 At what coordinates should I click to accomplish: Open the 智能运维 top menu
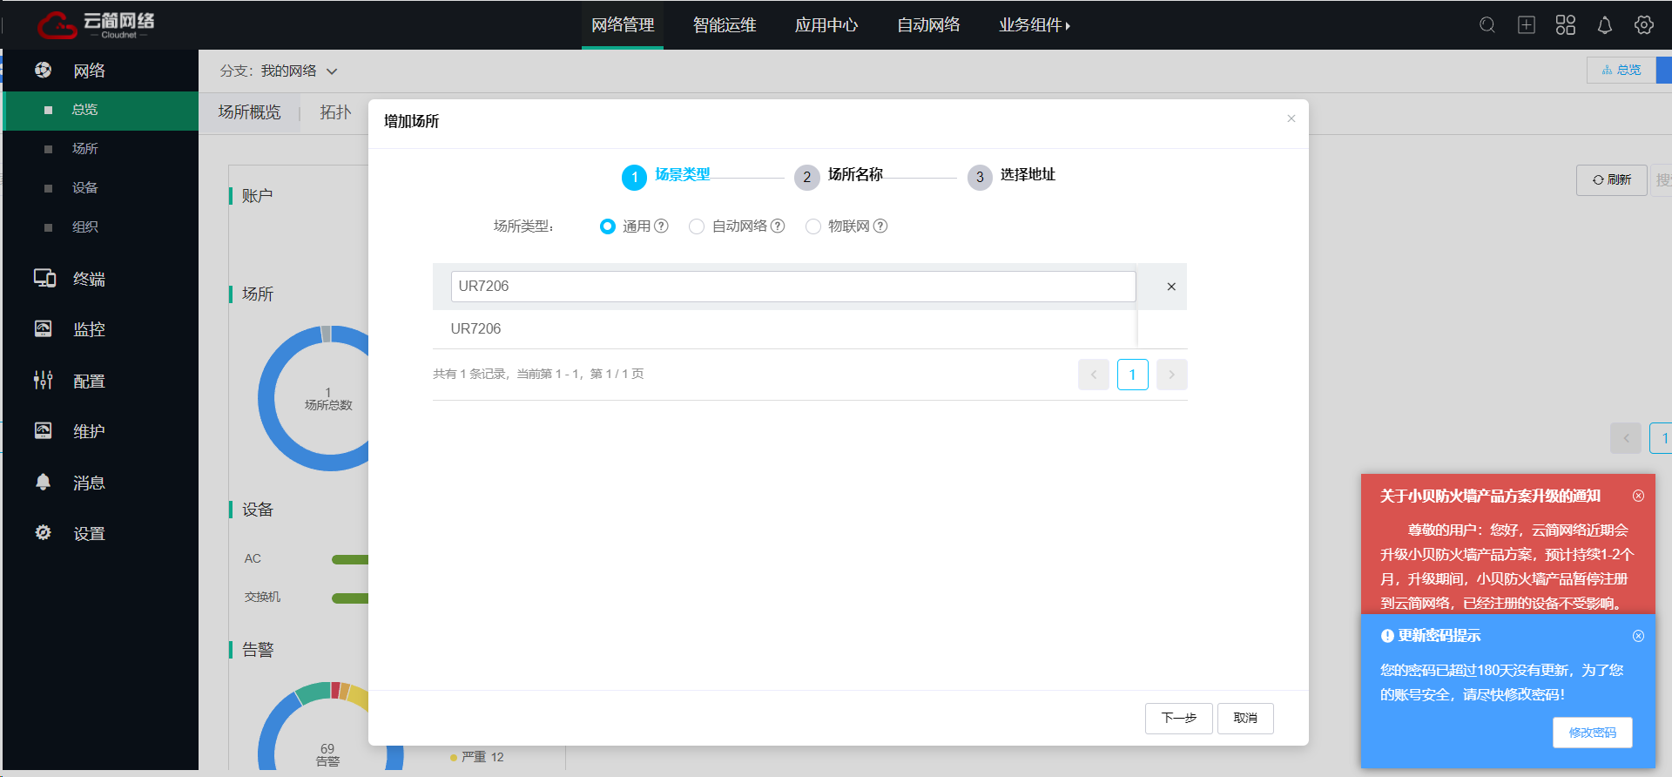pos(725,25)
